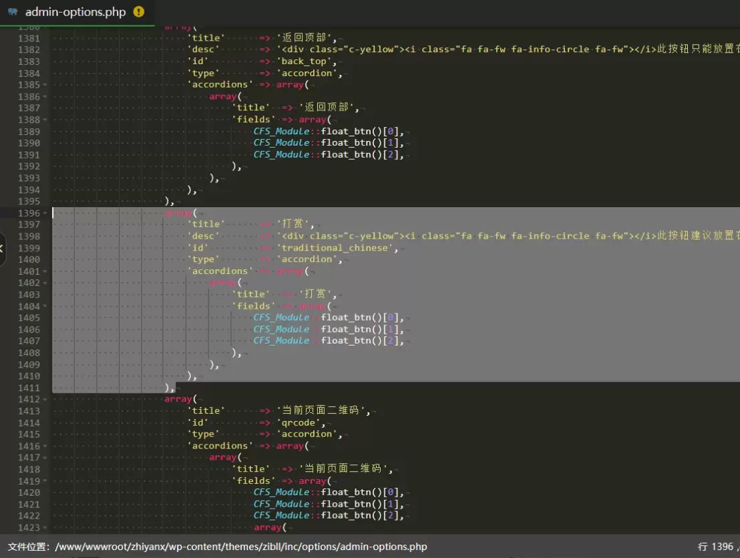Click the 'desc' key on line 1382
The image size is (740, 558).
(204, 49)
